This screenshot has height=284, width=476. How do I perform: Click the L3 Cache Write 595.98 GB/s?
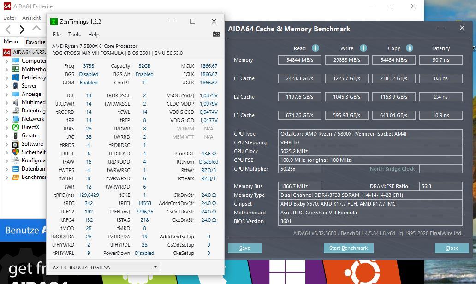click(x=347, y=115)
